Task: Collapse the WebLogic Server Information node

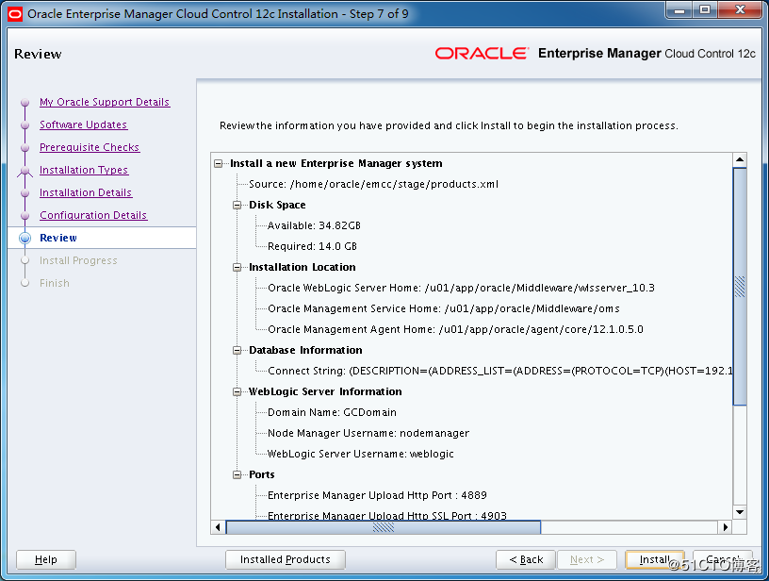Action: tap(237, 391)
